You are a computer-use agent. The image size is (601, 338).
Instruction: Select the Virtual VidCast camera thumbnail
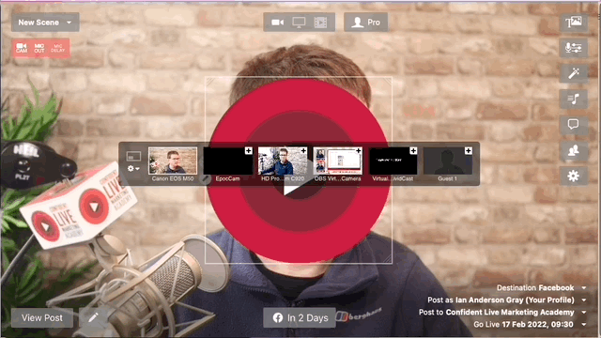click(393, 161)
